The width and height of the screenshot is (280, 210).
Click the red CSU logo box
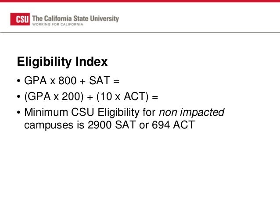coord(20,19)
